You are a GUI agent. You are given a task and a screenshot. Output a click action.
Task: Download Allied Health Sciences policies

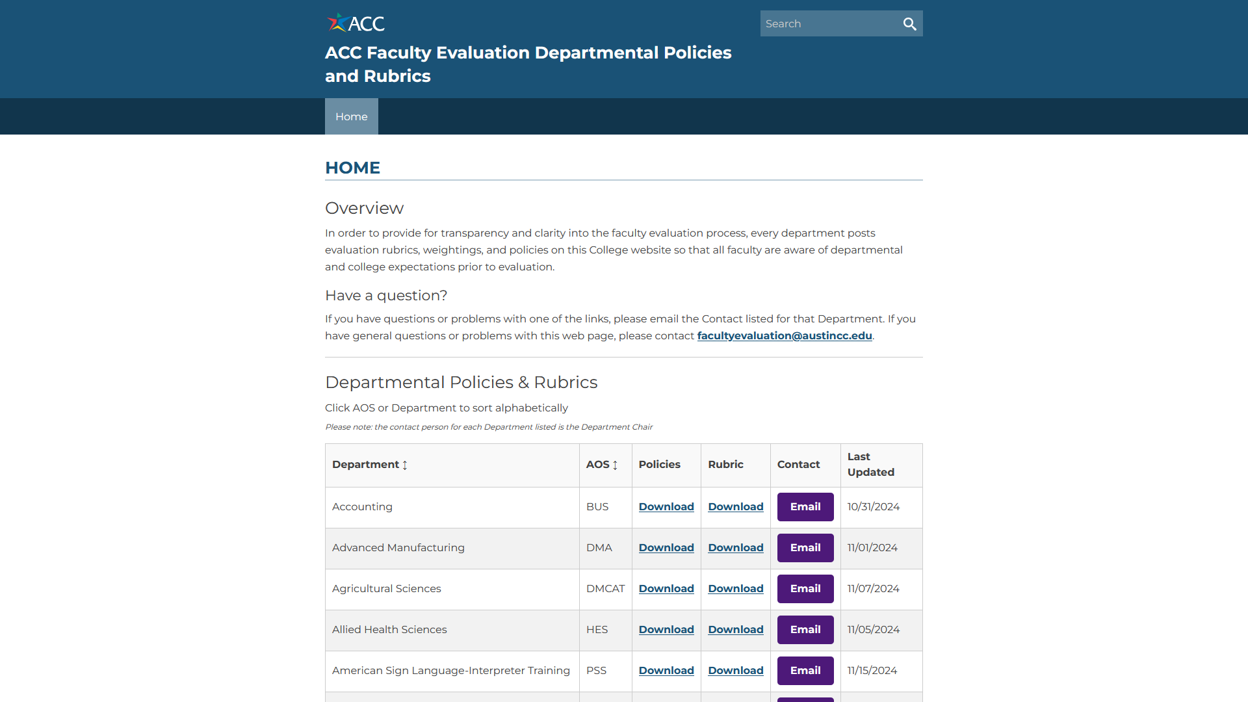click(666, 630)
